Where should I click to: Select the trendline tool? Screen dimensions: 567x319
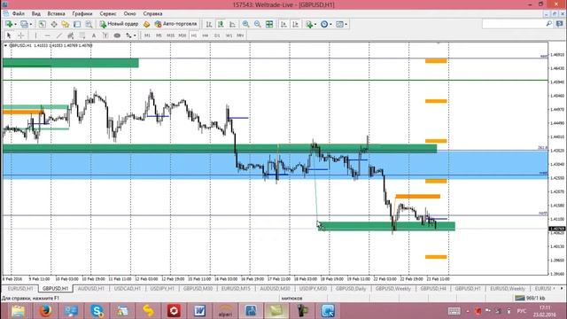point(59,35)
